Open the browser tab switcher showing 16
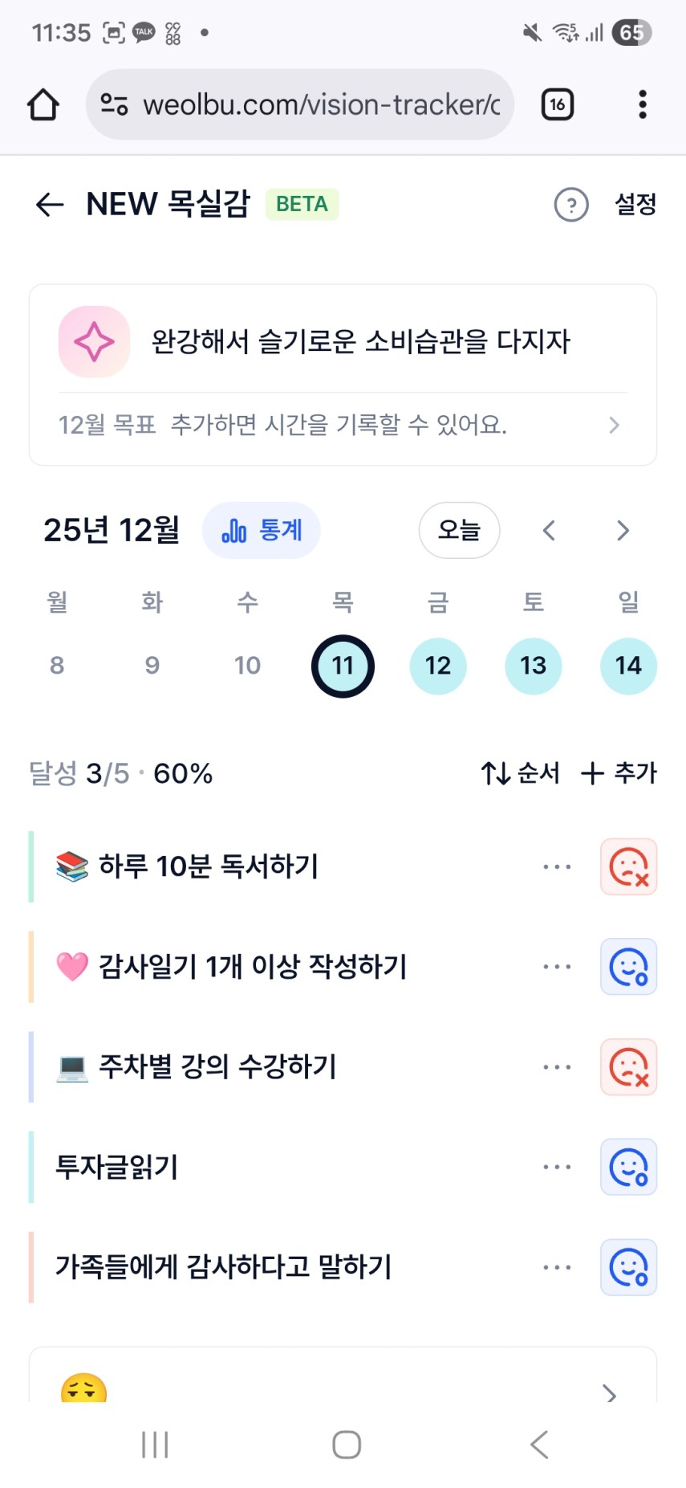The width and height of the screenshot is (686, 1488). [558, 104]
